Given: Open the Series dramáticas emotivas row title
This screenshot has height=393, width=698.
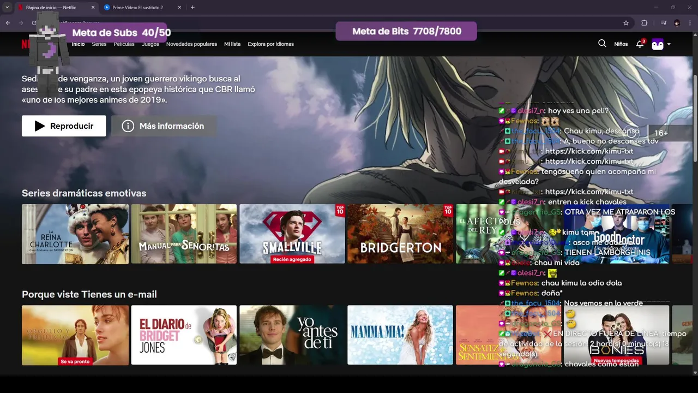Looking at the screenshot, I should point(84,193).
